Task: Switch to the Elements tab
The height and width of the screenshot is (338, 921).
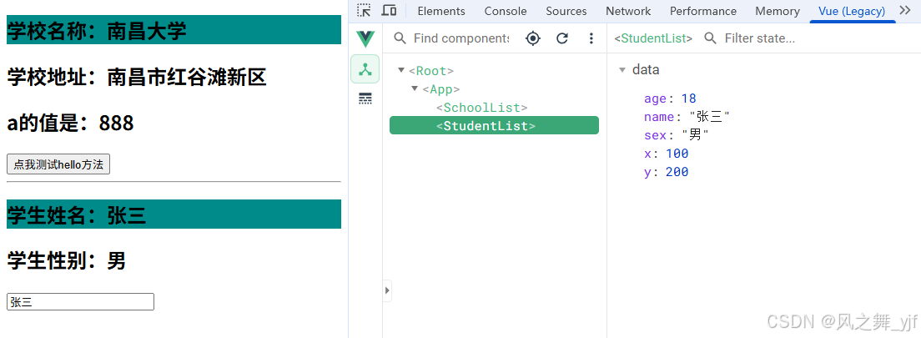Action: click(x=441, y=11)
